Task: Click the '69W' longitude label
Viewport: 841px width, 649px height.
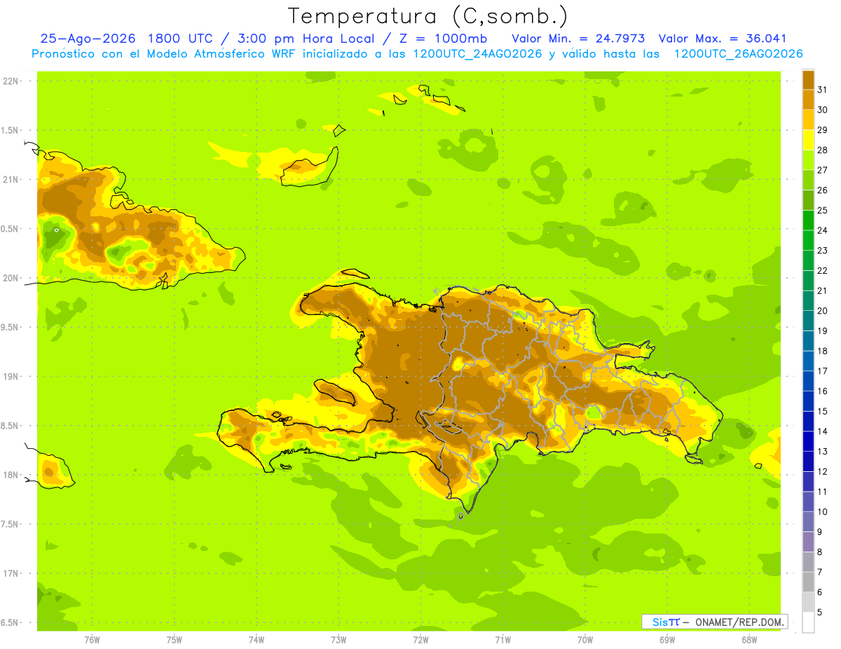Action: point(667,639)
